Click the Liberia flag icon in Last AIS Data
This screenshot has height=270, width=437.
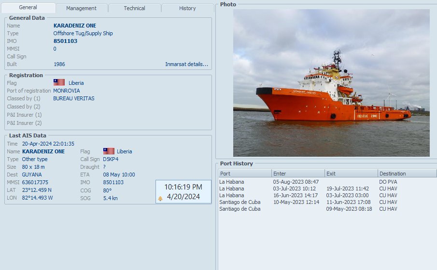click(x=109, y=151)
